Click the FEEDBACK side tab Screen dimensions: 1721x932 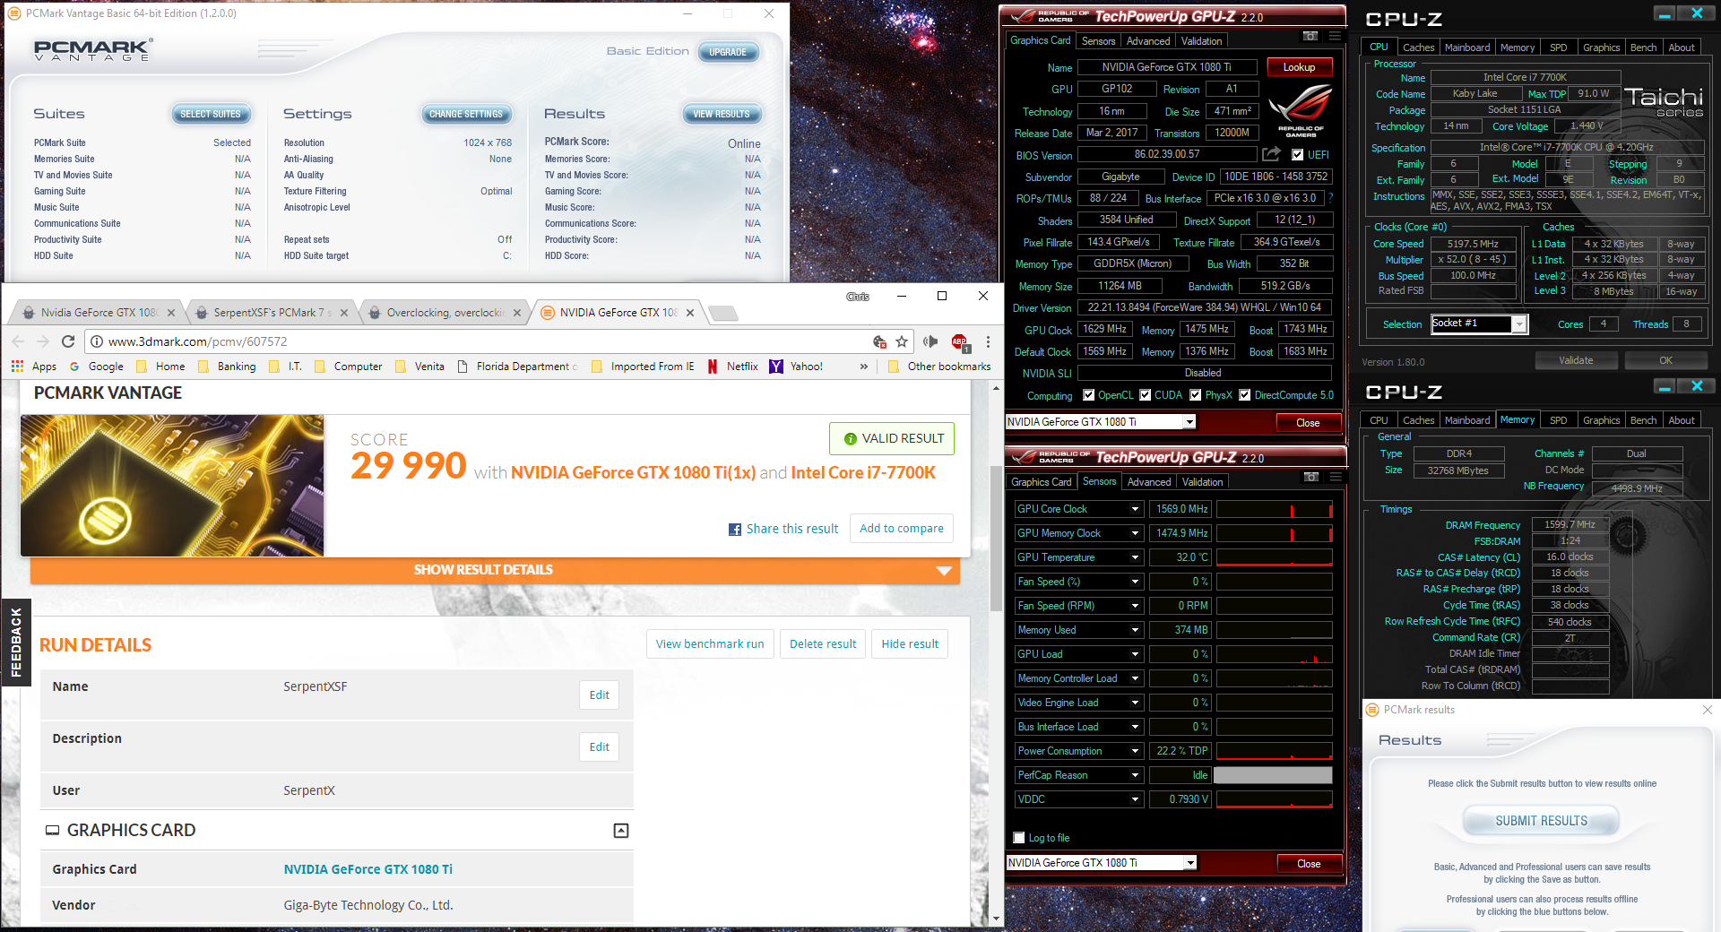click(15, 643)
